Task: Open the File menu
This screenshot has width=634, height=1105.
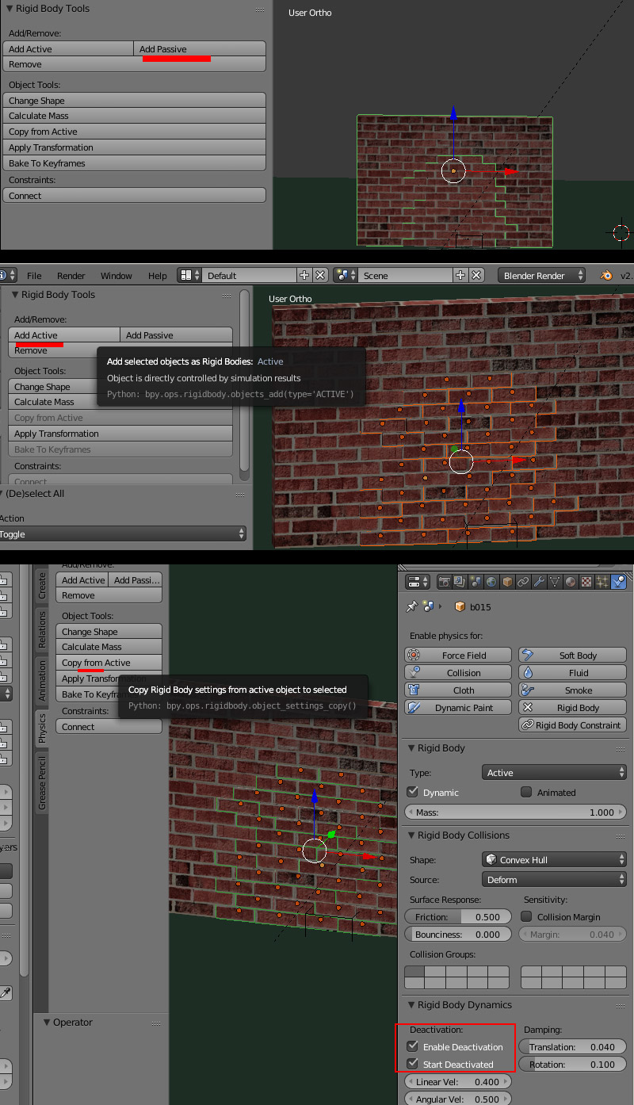Action: pyautogui.click(x=34, y=276)
